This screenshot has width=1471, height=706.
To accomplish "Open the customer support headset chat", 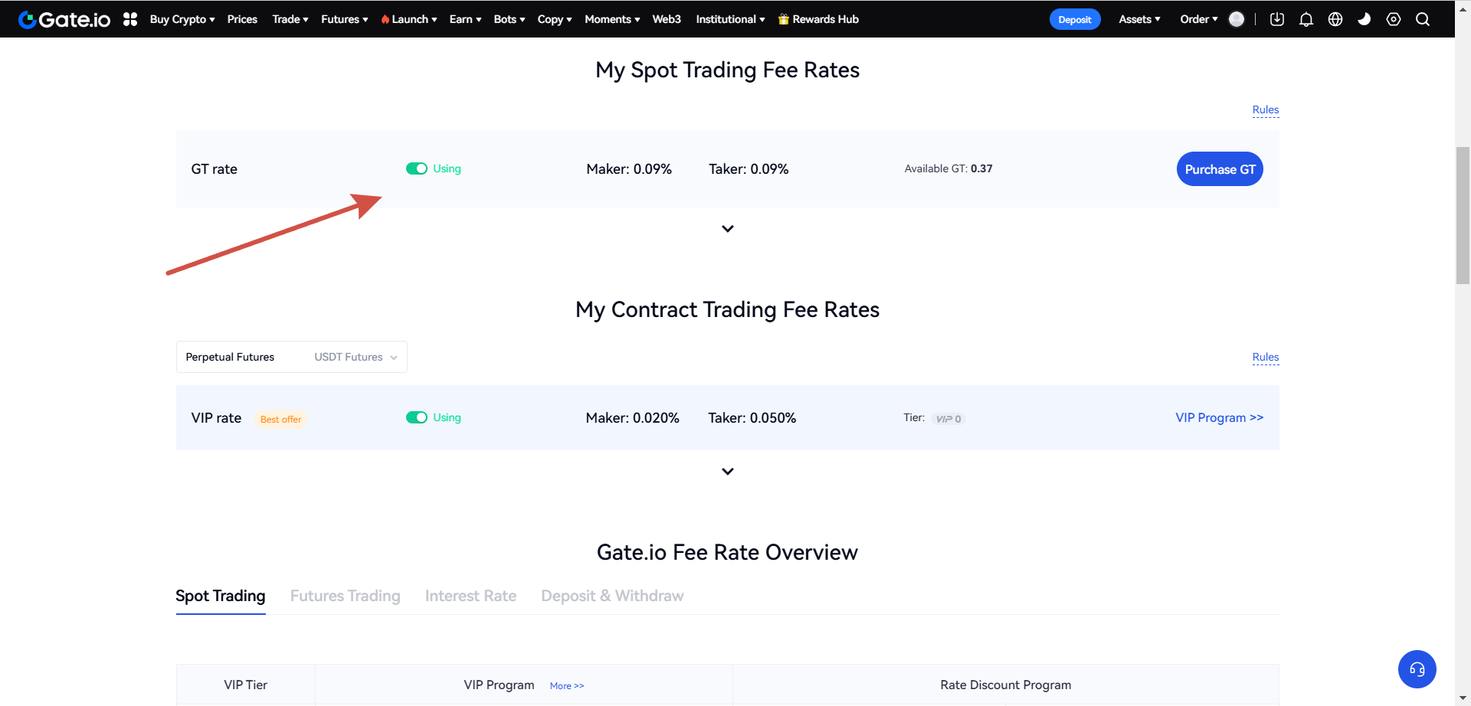I will pos(1417,669).
